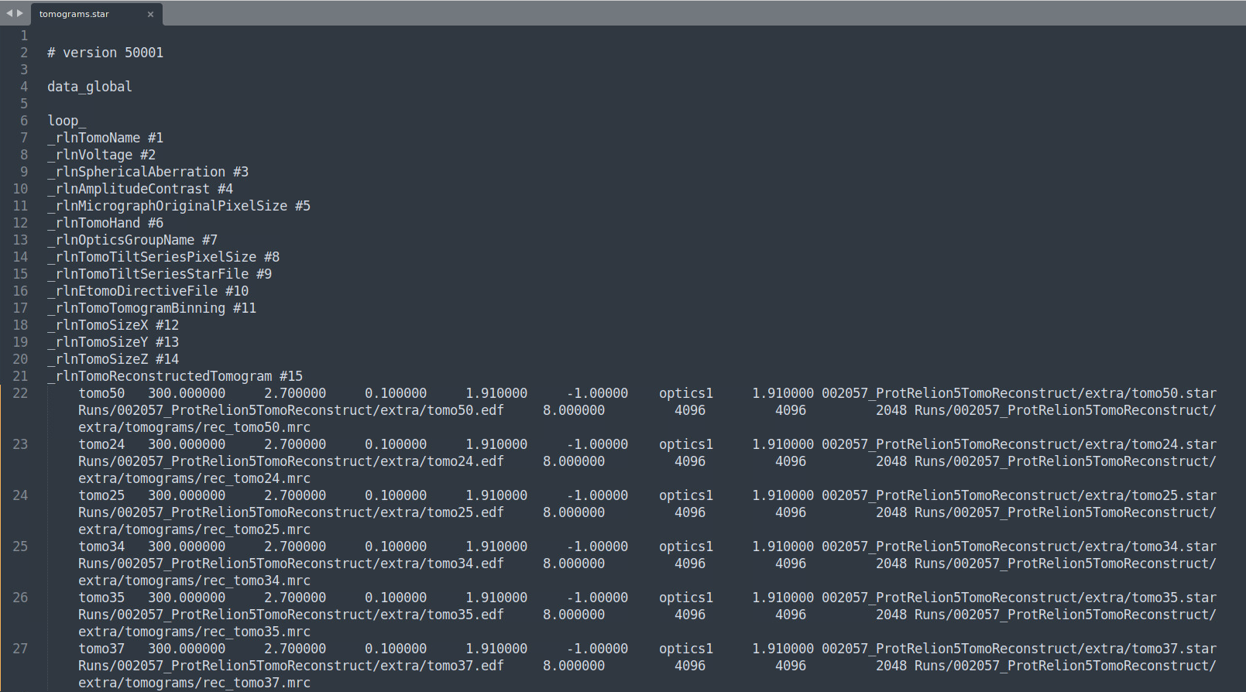The width and height of the screenshot is (1246, 692).
Task: Click '_rlnTomoTiltSeriesPixelSize #8' label
Action: point(163,257)
